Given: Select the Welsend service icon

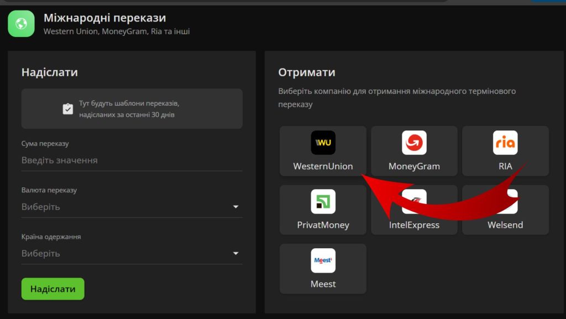Looking at the screenshot, I should click(x=505, y=201).
